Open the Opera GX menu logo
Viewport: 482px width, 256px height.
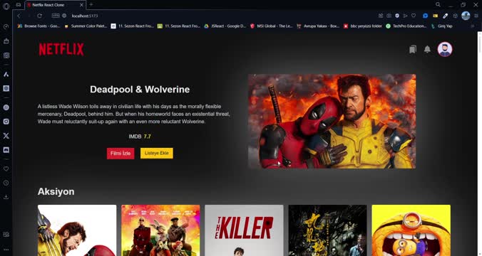(6, 6)
